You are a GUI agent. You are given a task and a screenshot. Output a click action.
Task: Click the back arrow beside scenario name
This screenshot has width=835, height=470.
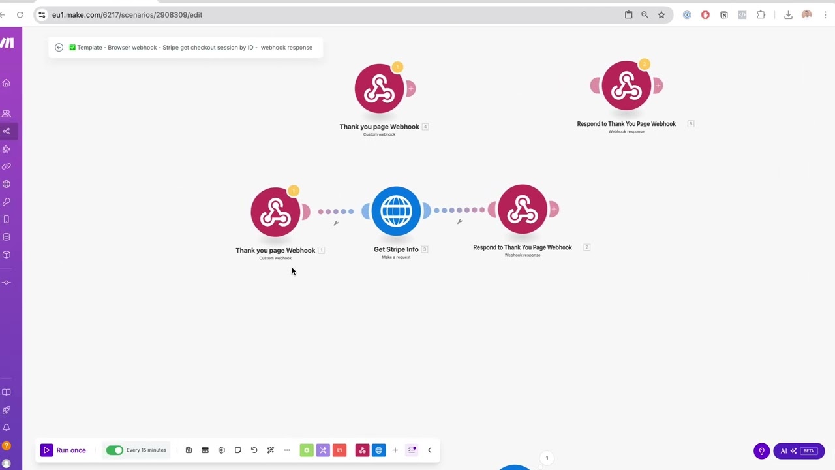point(59,47)
